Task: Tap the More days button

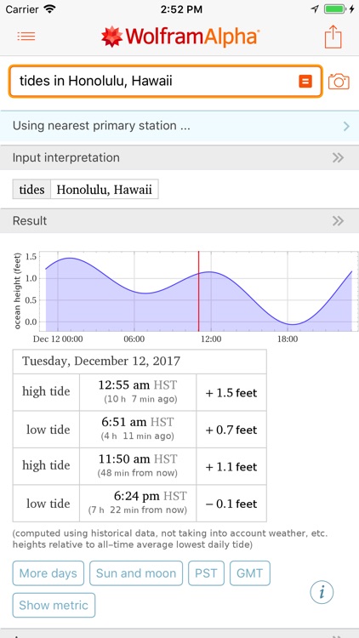Action: 48,573
